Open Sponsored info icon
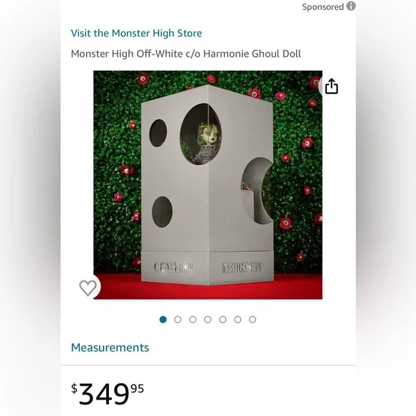The image size is (416, 416). point(351,6)
